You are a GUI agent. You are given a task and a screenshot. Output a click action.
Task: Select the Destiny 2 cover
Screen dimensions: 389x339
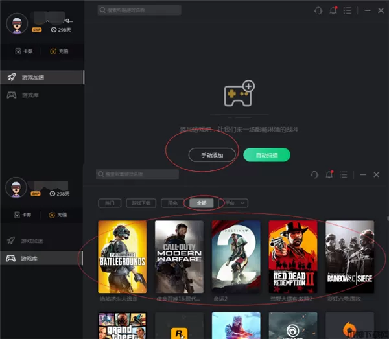coord(236,257)
